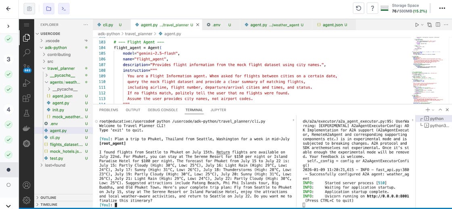Open the lesson notes clipboard icon

point(29,8)
